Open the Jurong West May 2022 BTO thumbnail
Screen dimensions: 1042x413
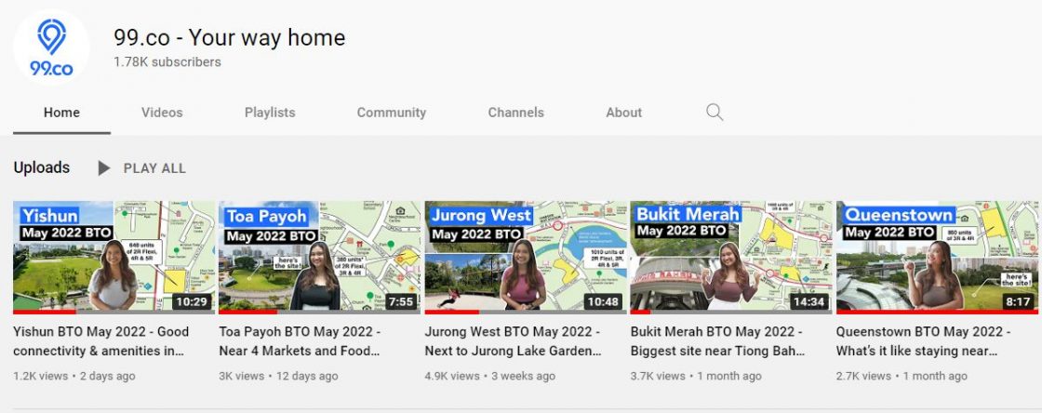coord(526,257)
